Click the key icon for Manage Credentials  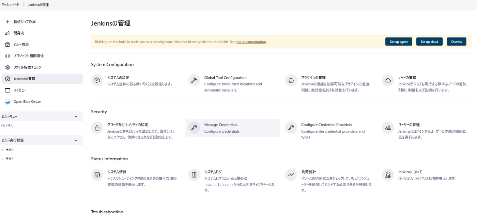[194, 128]
